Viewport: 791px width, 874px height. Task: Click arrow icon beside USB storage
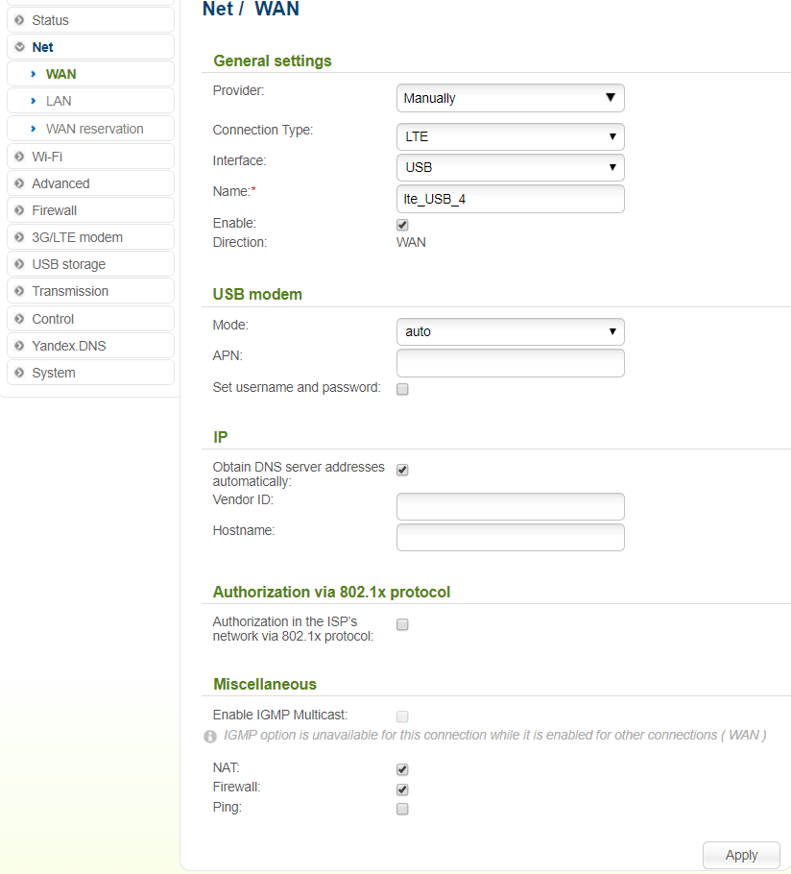[x=19, y=264]
